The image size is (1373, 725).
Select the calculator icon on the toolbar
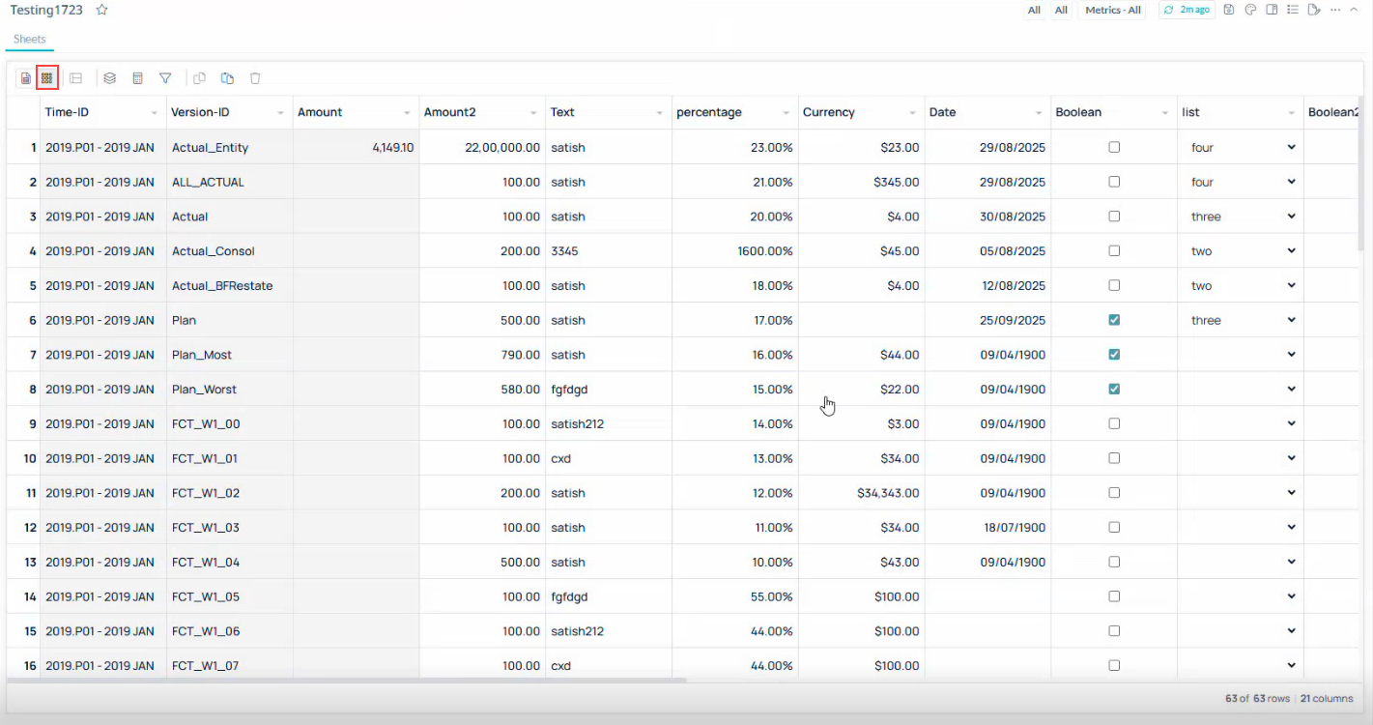click(137, 78)
